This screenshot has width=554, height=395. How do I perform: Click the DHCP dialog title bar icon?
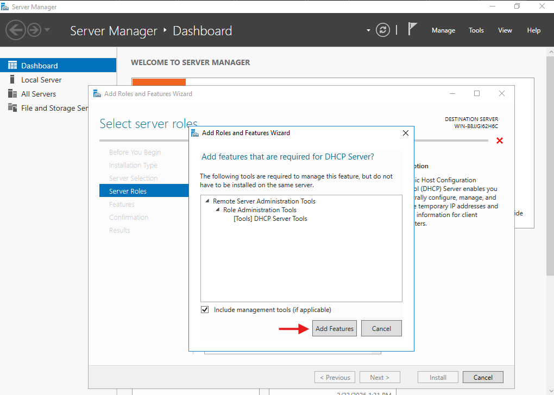tap(194, 133)
